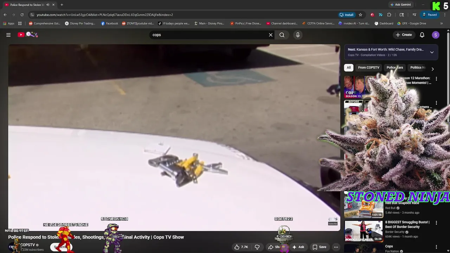Select the Politics News chip
Viewport: 450px width, 253px height.
(418, 67)
